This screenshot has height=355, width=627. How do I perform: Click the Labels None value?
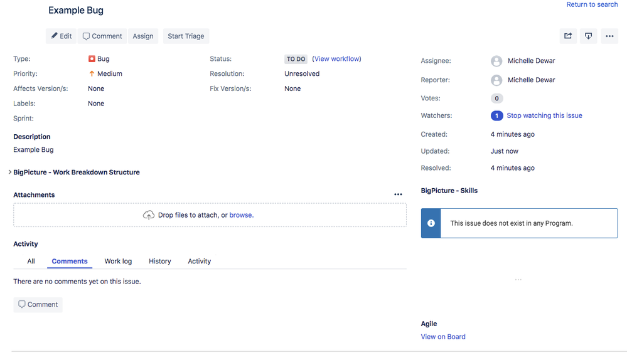96,103
